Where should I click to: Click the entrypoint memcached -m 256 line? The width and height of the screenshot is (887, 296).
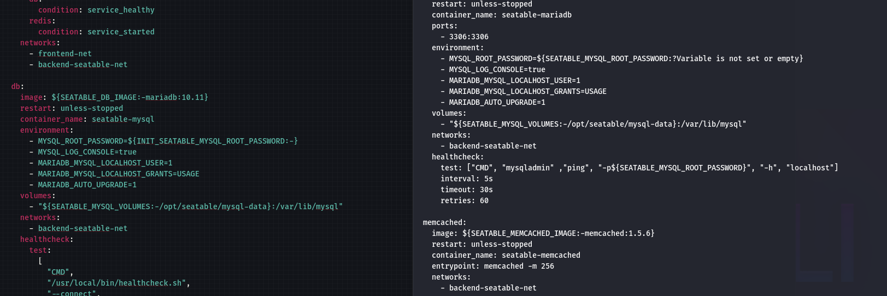click(492, 266)
